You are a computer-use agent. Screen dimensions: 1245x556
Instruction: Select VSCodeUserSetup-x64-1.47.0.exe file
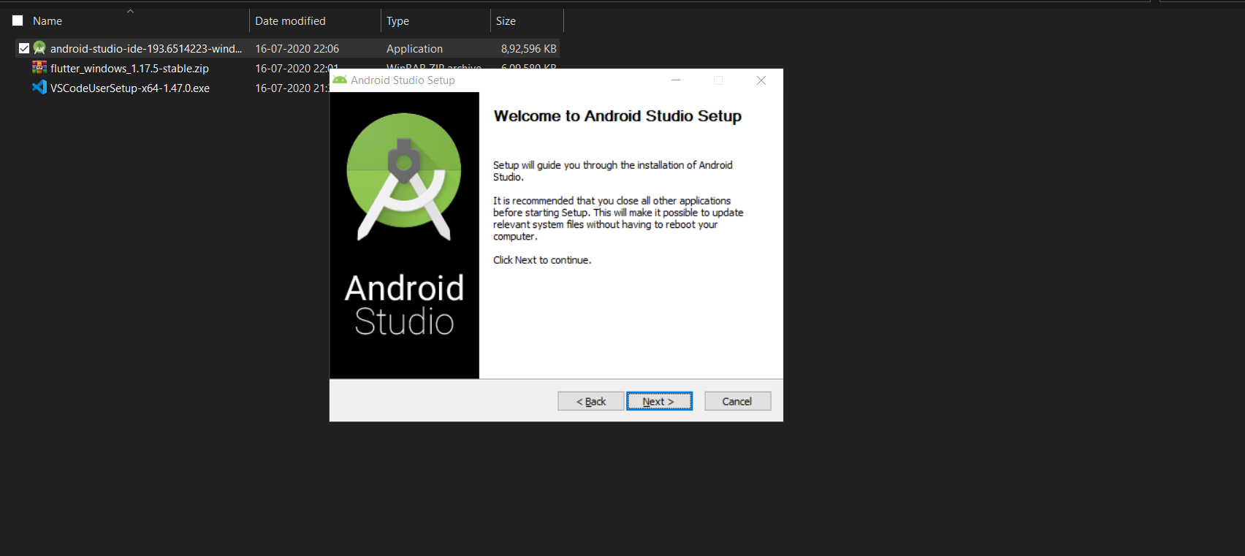(130, 88)
